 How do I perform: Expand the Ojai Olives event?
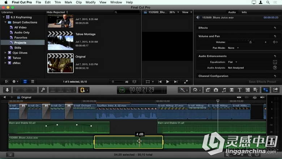5,53
